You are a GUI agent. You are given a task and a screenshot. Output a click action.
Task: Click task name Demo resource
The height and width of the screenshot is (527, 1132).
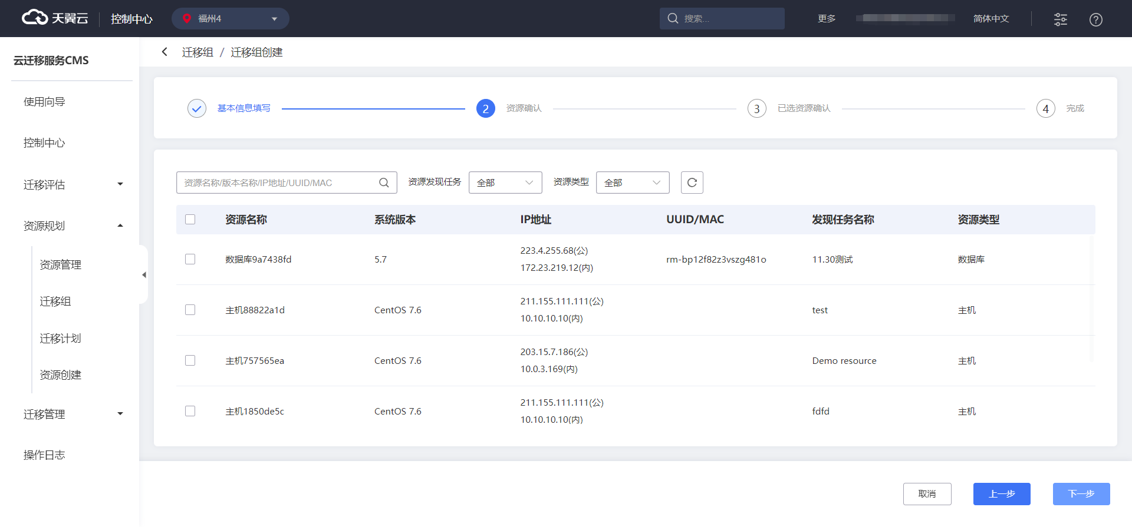(844, 361)
